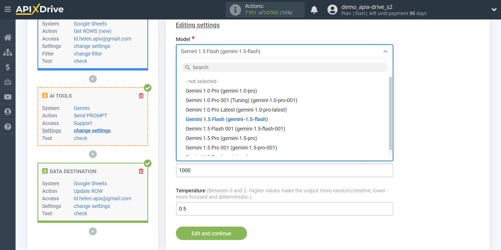Click the ApiX-Drive logo
The image size is (501, 250).
(x=40, y=9)
